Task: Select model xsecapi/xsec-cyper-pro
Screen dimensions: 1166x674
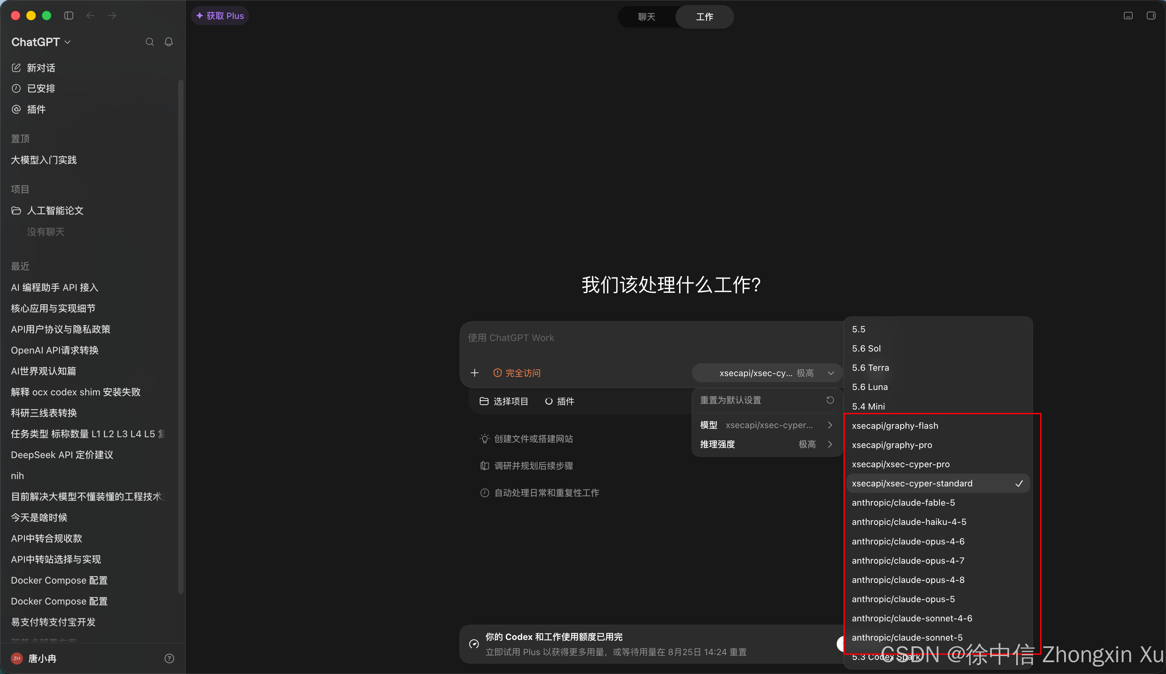Action: click(x=938, y=465)
